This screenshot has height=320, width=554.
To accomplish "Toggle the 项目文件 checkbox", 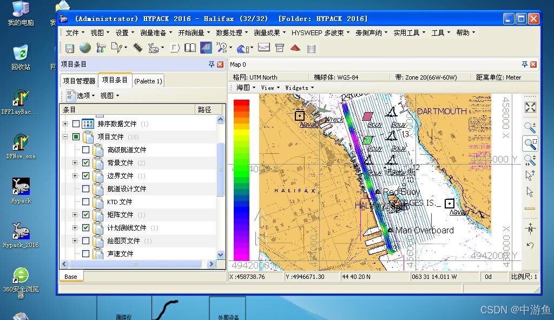I will point(76,136).
